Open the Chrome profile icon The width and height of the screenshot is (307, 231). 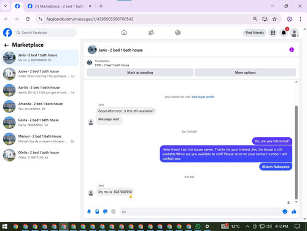(289, 19)
